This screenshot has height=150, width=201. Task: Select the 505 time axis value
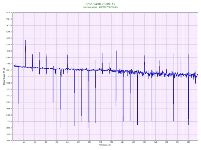pyautogui.click(x=145, y=142)
